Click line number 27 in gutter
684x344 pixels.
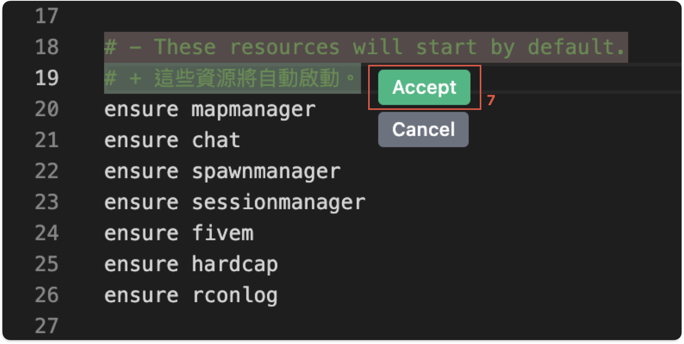pyautogui.click(x=47, y=326)
